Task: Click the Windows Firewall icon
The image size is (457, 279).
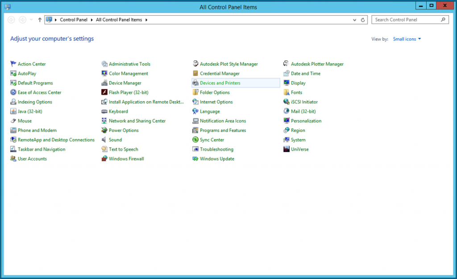Action: click(x=104, y=159)
